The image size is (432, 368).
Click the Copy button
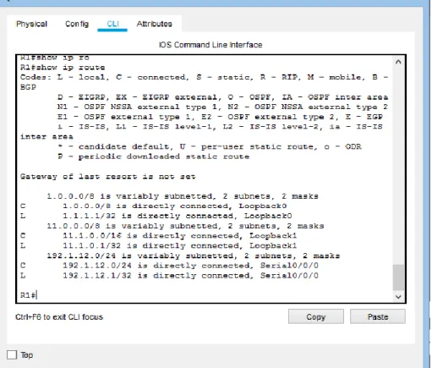(x=316, y=316)
